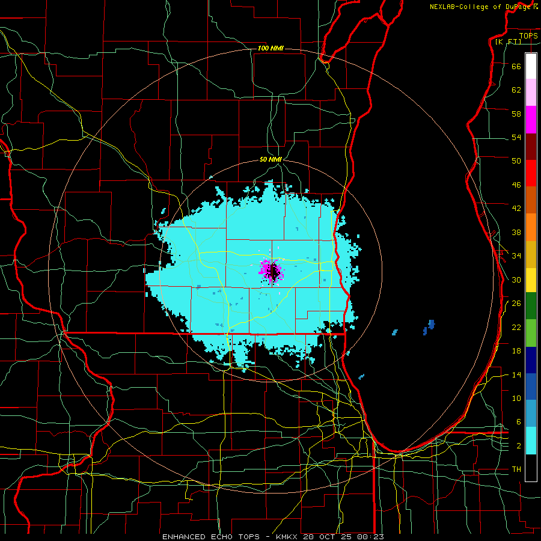The width and height of the screenshot is (541, 541).
Task: Click the 50 legend value
Action: pos(516,161)
